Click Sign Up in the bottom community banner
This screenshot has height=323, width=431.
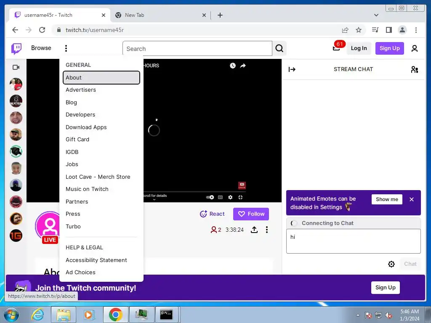tap(386, 288)
